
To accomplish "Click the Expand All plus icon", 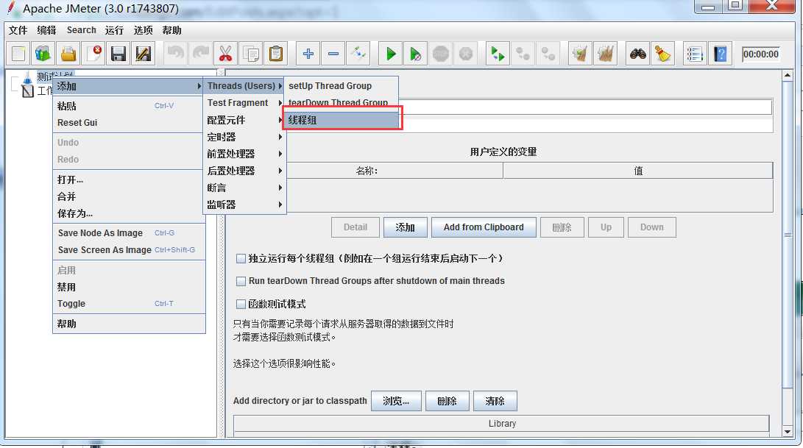I will click(x=308, y=54).
